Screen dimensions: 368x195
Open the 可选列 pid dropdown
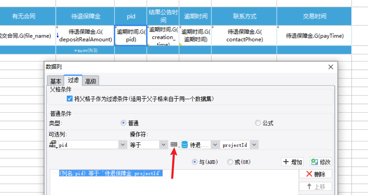pyautogui.click(x=123, y=145)
